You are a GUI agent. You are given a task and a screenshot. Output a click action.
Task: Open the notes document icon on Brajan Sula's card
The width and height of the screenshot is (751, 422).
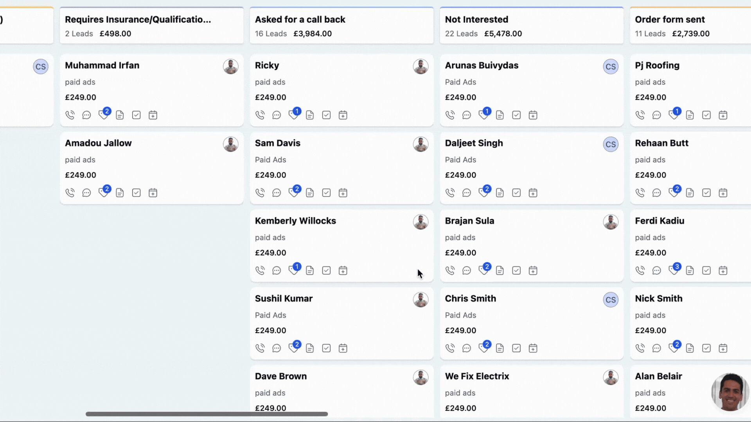[x=499, y=270]
